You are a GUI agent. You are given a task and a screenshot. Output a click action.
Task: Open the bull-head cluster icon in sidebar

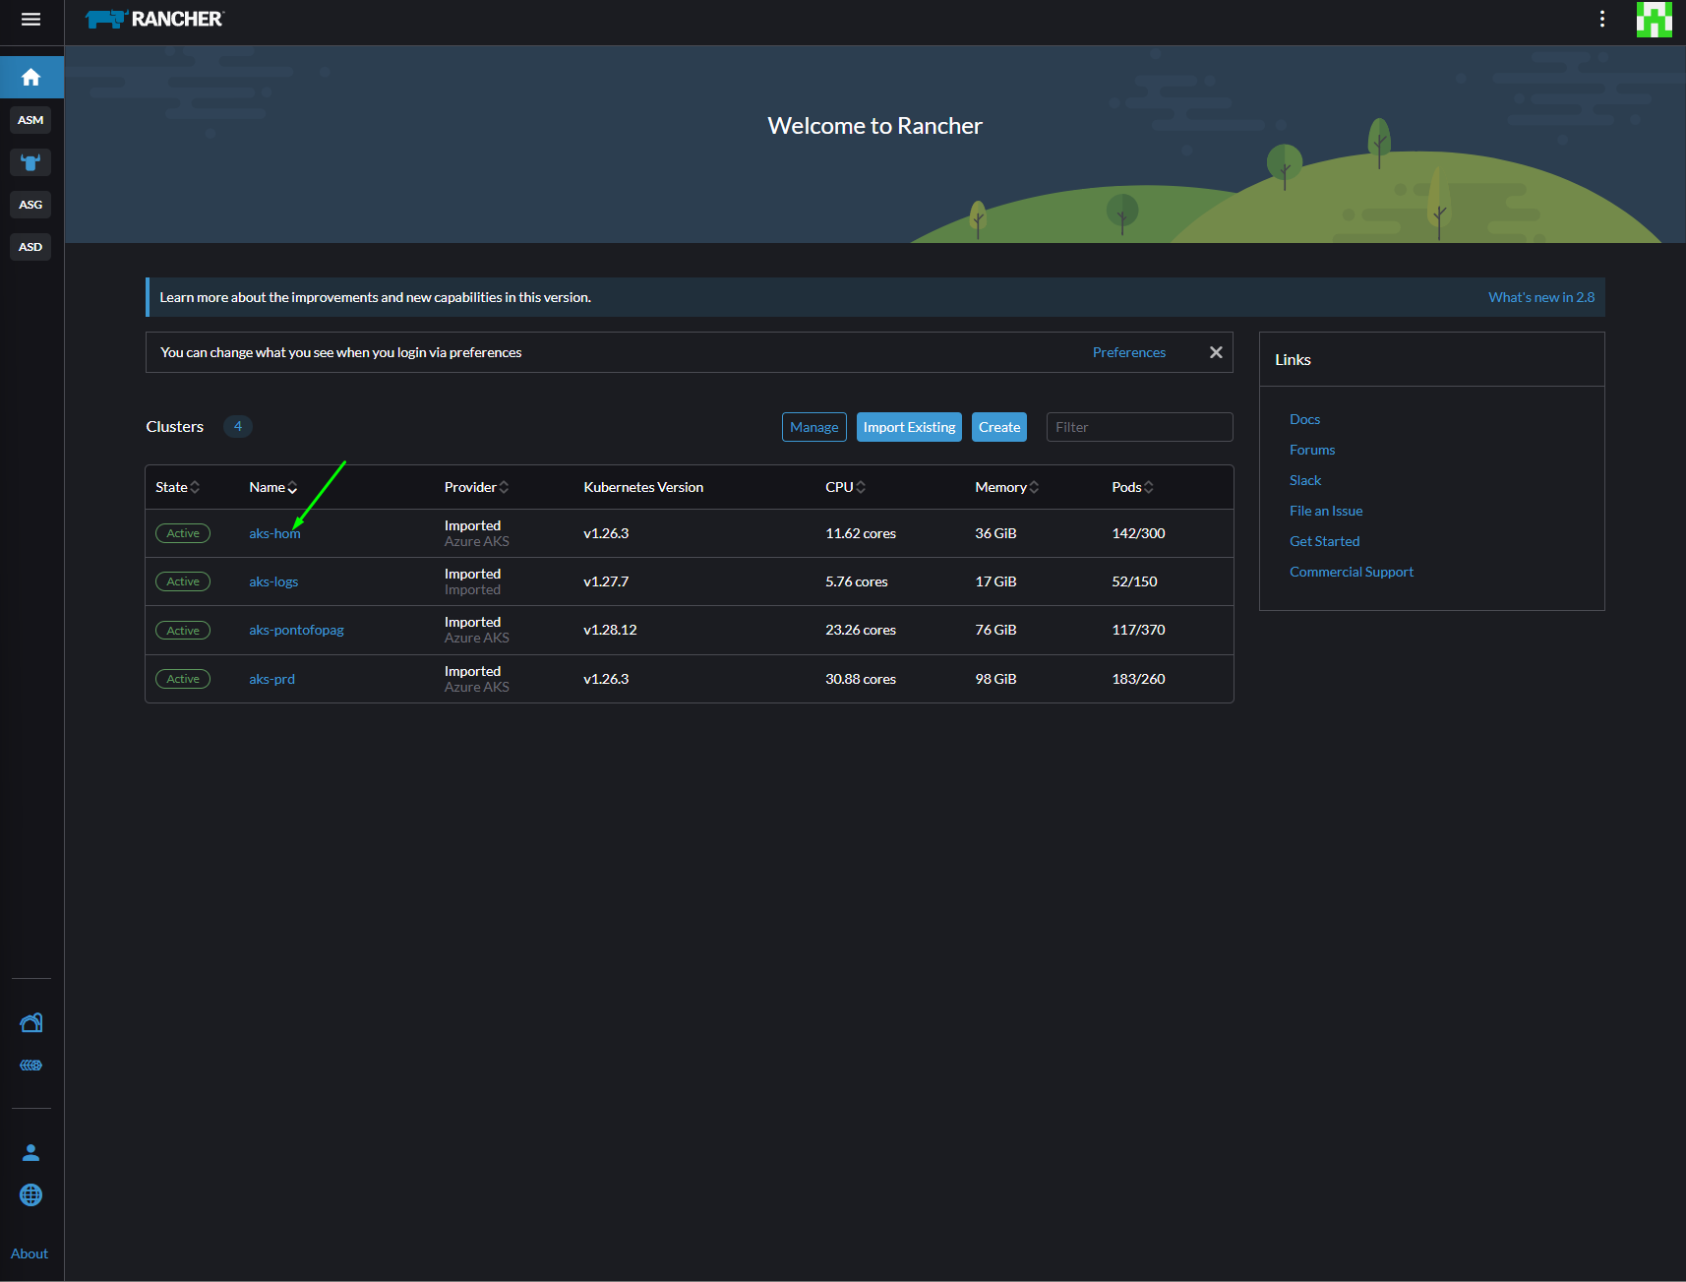point(30,162)
